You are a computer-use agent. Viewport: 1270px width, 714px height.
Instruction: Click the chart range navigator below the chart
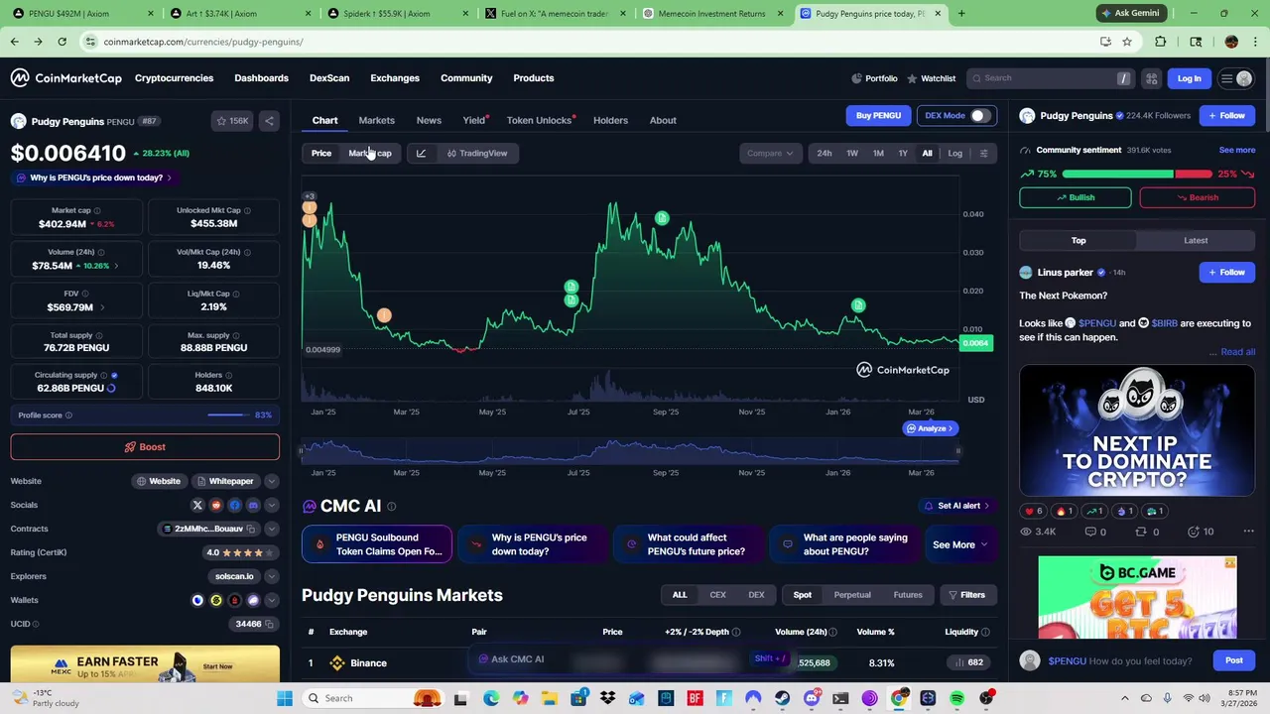pyautogui.click(x=629, y=451)
